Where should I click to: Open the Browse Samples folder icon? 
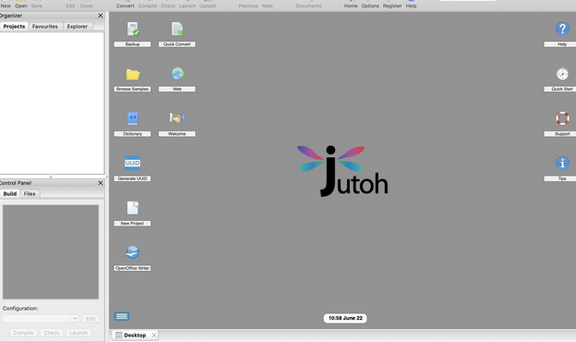pyautogui.click(x=133, y=74)
